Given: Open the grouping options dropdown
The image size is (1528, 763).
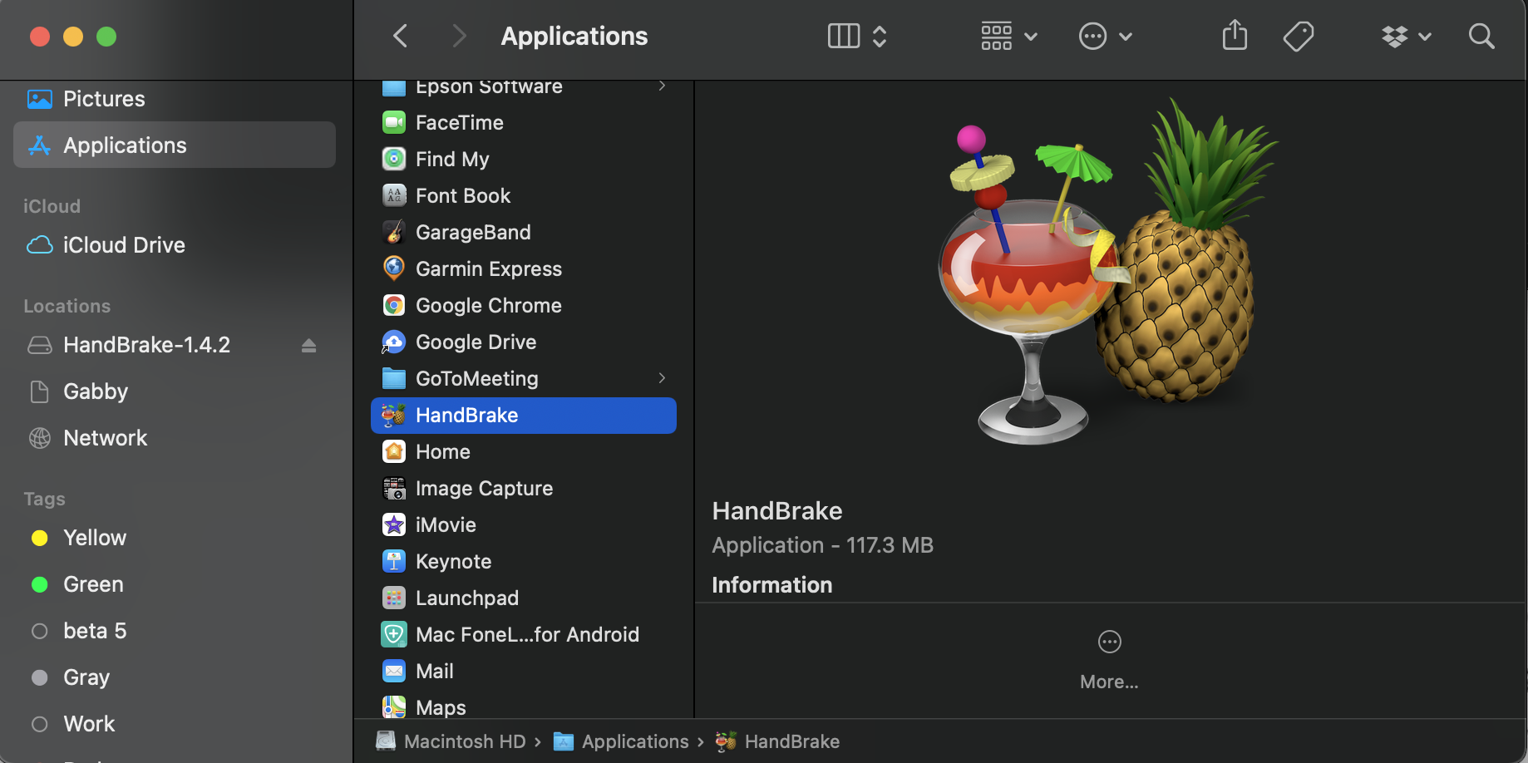Looking at the screenshot, I should (1008, 36).
